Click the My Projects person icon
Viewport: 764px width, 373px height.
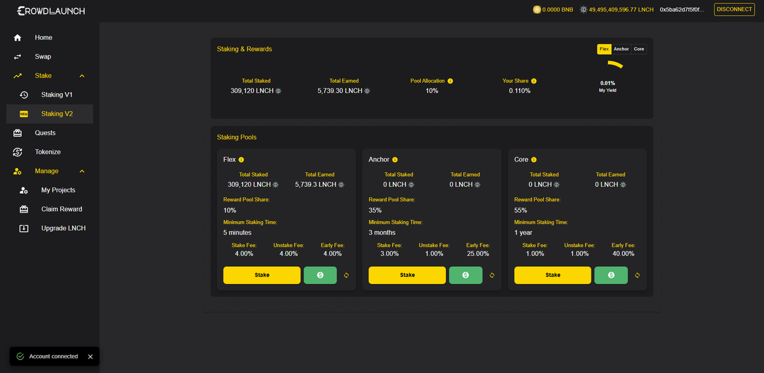tap(24, 190)
